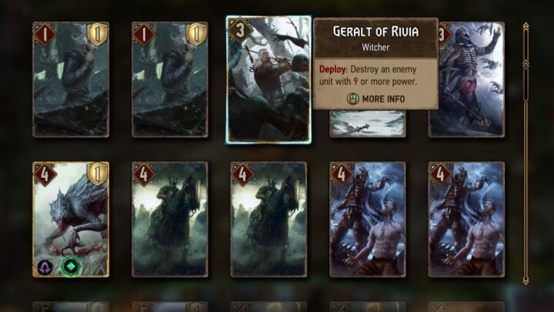The width and height of the screenshot is (554, 312).
Task: Click the empty scrollbar track below the handle
Action: click(526, 190)
